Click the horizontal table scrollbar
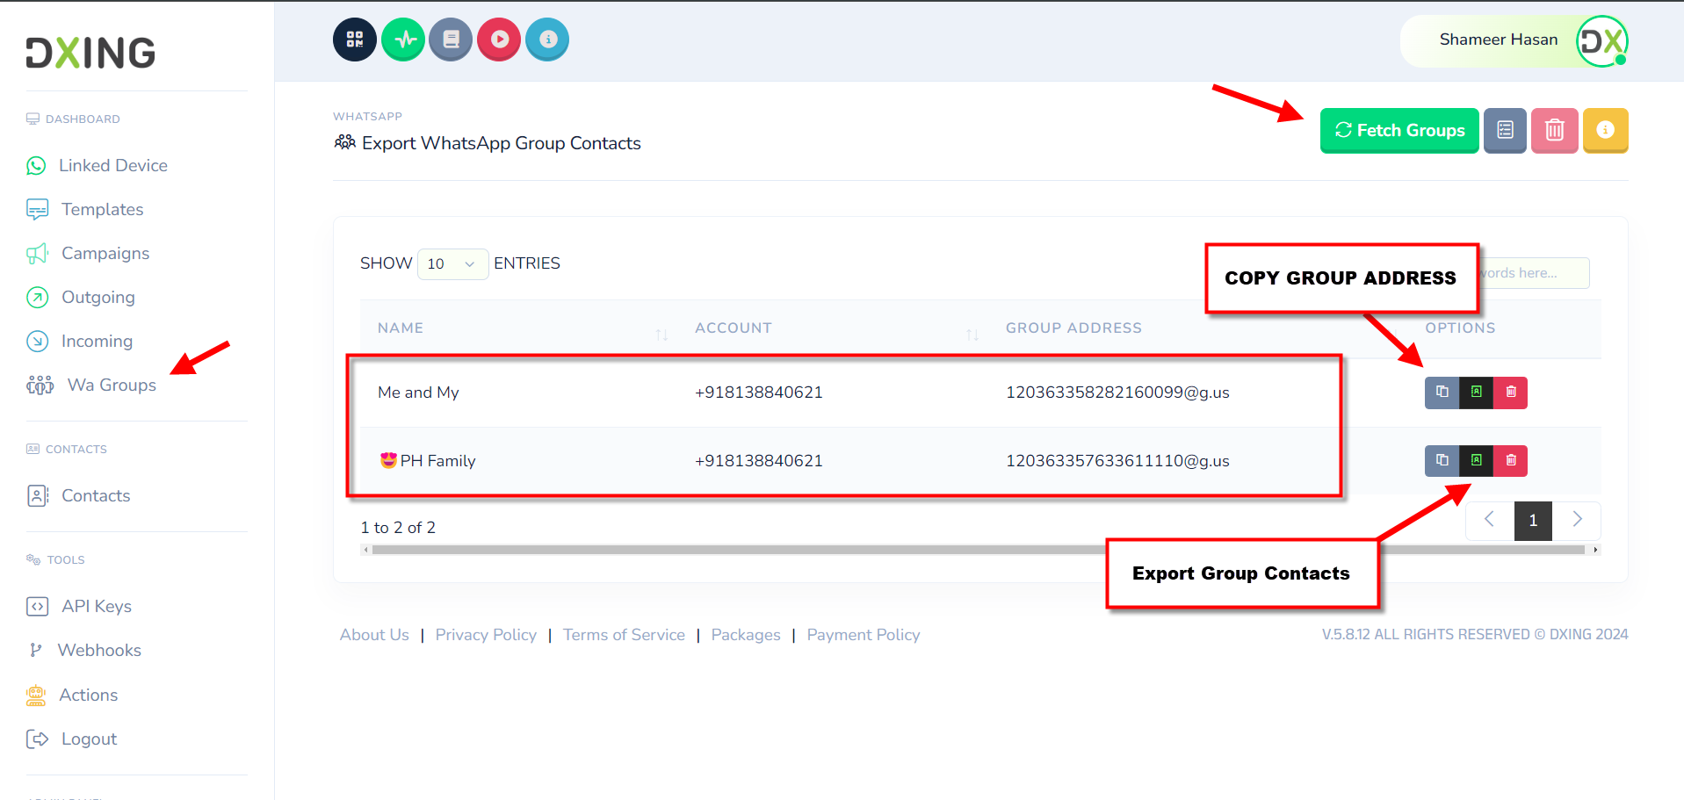The image size is (1684, 800). coord(978,550)
